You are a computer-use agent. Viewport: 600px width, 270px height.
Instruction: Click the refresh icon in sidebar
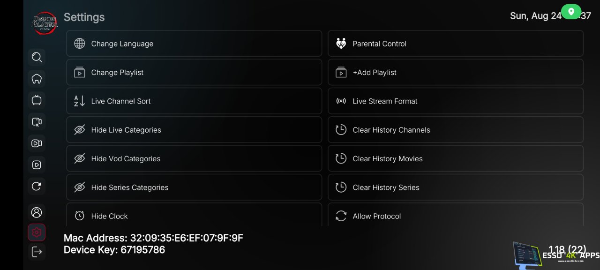(x=37, y=187)
